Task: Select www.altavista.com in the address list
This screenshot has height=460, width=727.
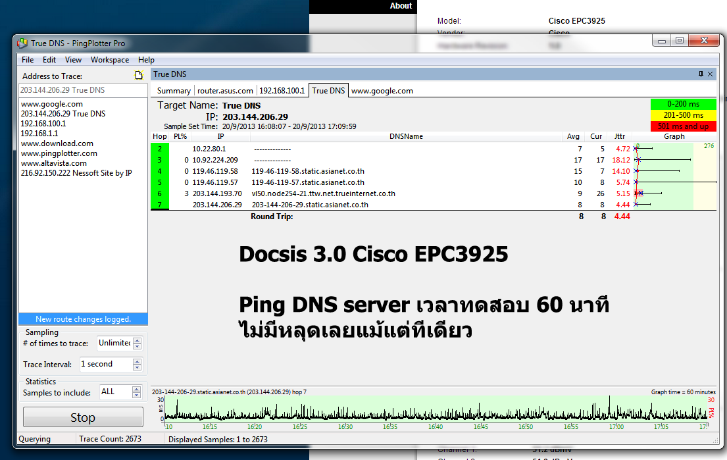Action: click(x=54, y=163)
